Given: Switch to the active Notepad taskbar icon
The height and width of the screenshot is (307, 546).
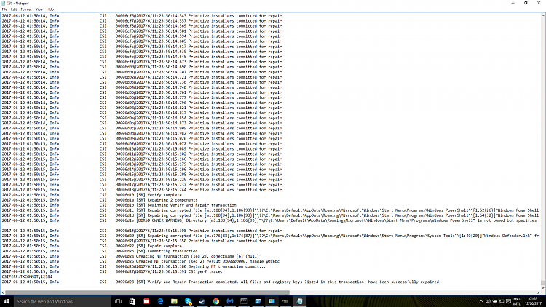Looking at the screenshot, I should click(299, 301).
